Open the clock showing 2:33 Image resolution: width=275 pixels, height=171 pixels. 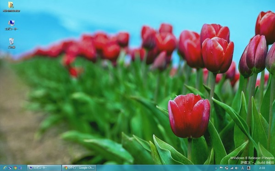click(262, 168)
